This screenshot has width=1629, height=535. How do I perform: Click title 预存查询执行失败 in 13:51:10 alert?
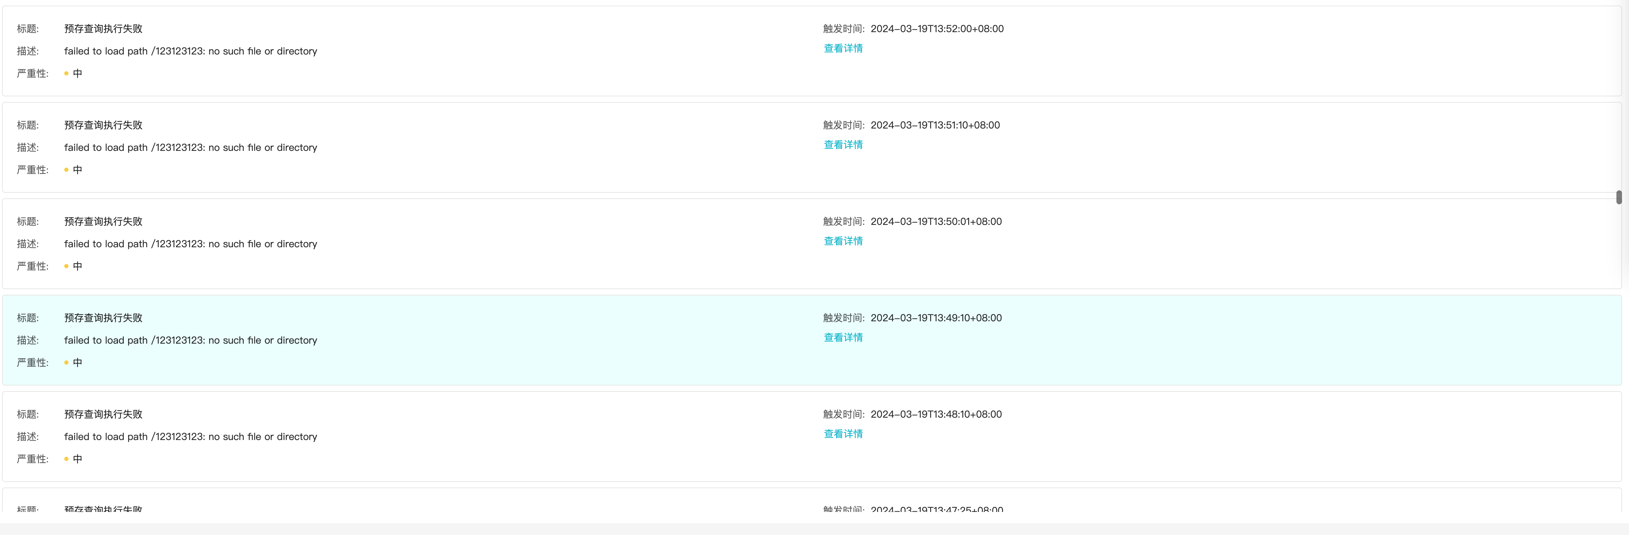[103, 125]
